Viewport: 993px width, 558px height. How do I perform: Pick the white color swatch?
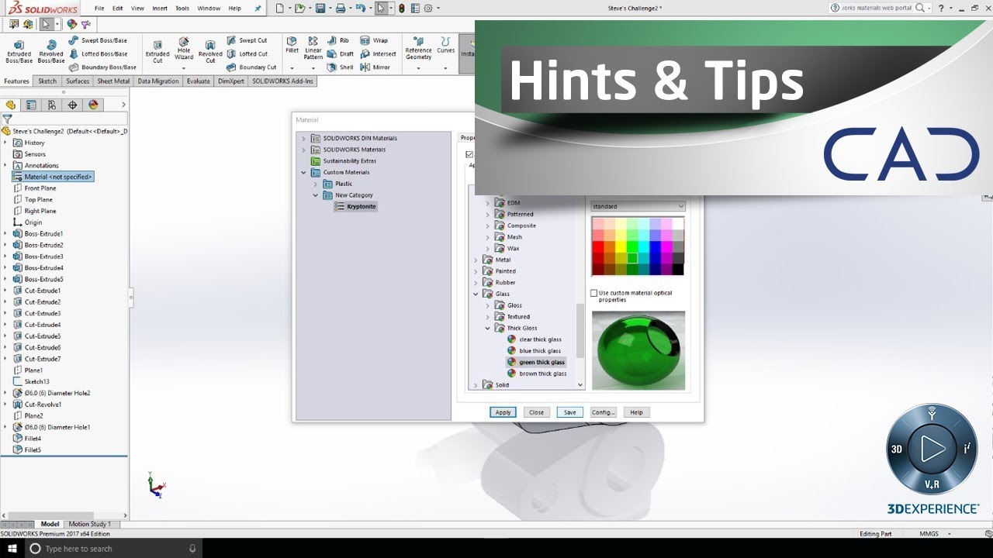click(x=678, y=223)
